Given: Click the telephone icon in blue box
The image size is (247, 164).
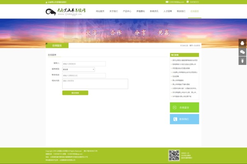Looking at the screenshot, I should (175, 119).
